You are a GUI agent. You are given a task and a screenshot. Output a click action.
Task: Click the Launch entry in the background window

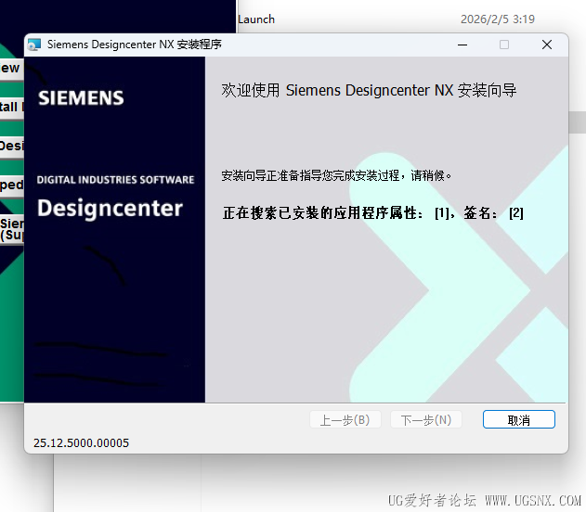tap(256, 19)
